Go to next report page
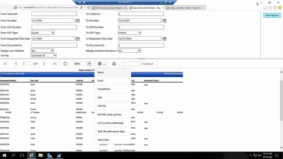Viewport: 283px width, 159px height. 44,64
